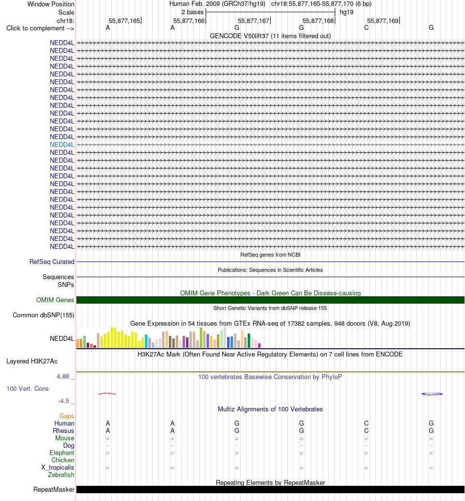Click the 'chr18:' ruler label
The image size is (465, 501).
click(66, 21)
